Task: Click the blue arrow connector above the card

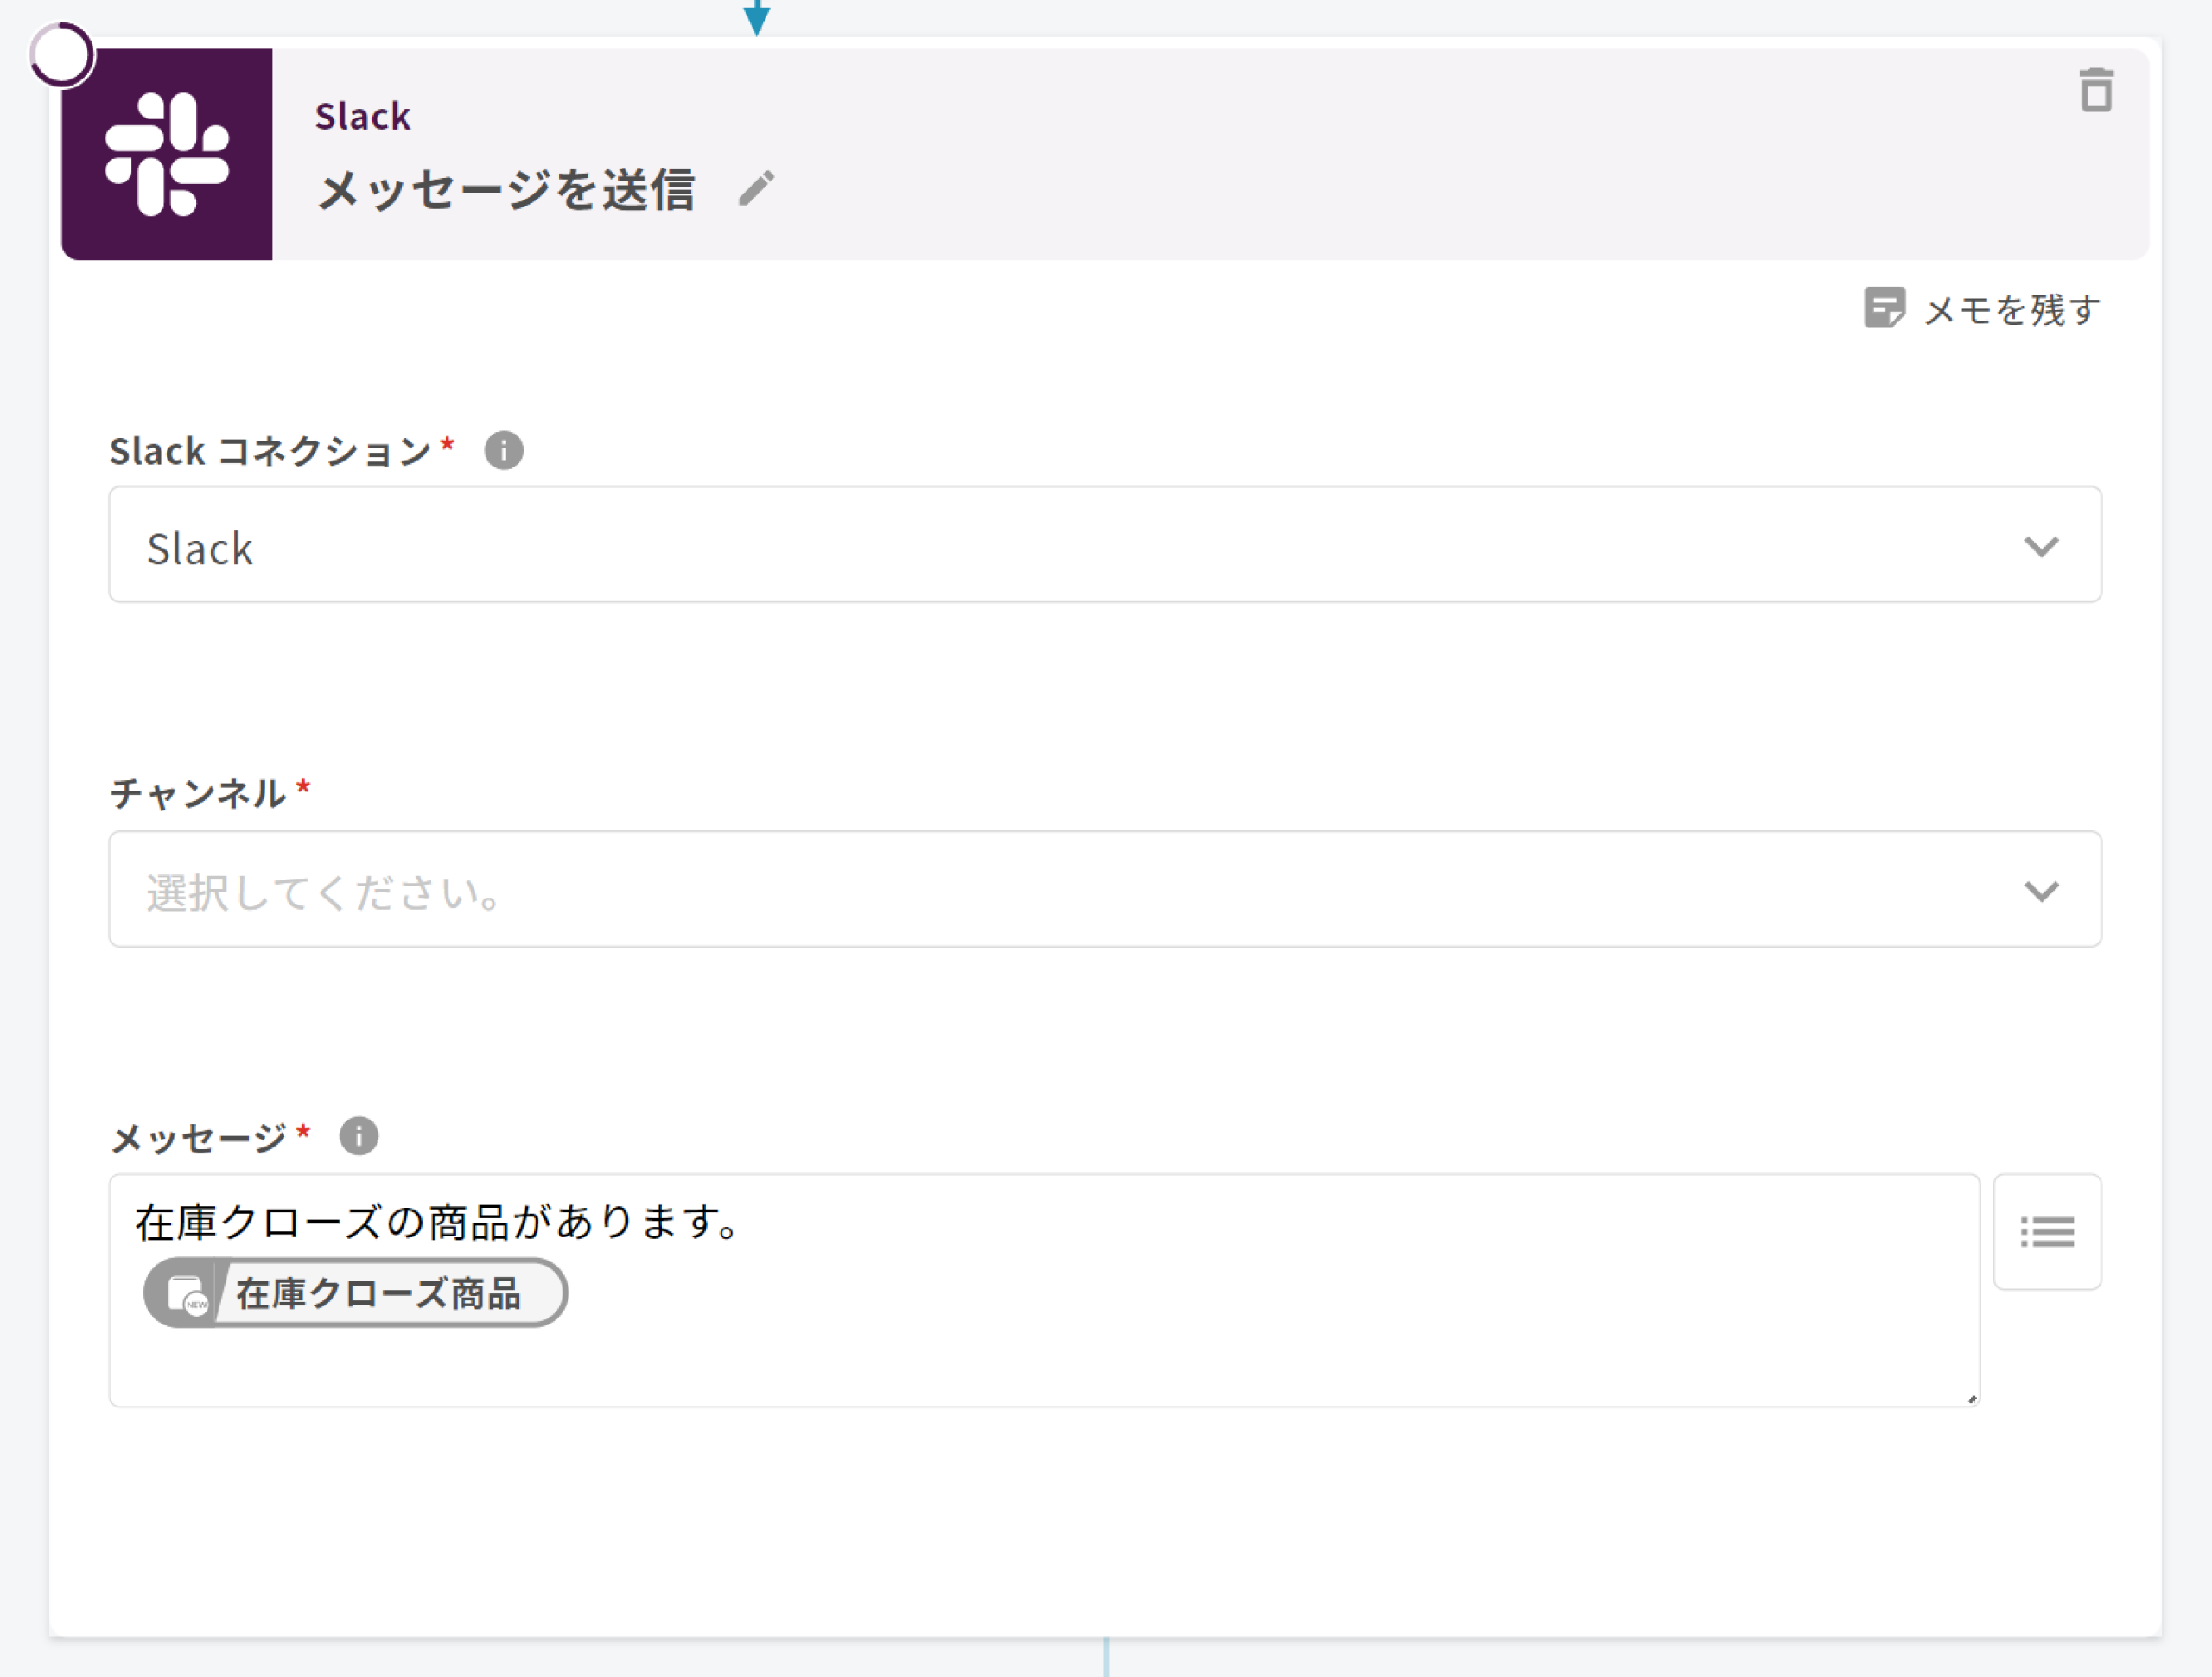Action: tap(757, 17)
